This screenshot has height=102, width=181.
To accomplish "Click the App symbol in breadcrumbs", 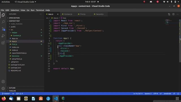I will click(63, 18).
